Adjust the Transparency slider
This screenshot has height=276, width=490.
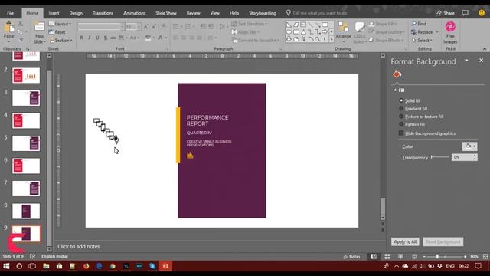pyautogui.click(x=440, y=157)
